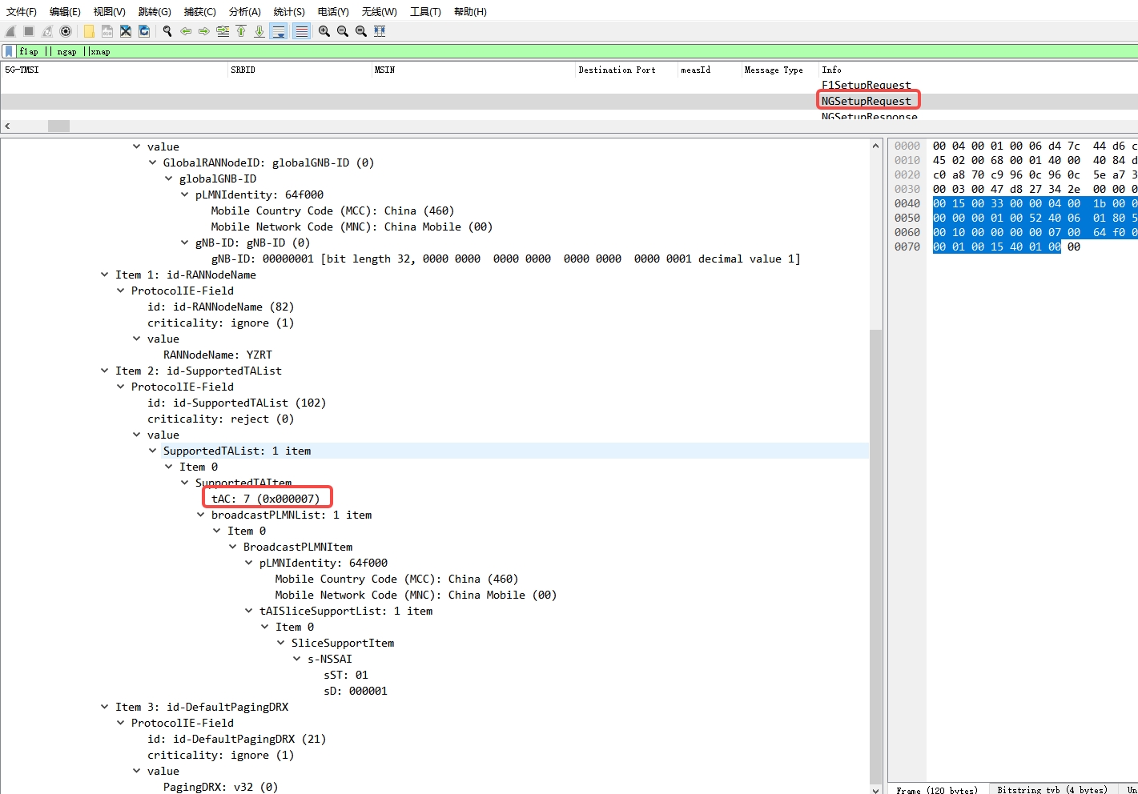Screen dimensions: 1138x794
Task: Stop the running capture
Action: pyautogui.click(x=29, y=31)
